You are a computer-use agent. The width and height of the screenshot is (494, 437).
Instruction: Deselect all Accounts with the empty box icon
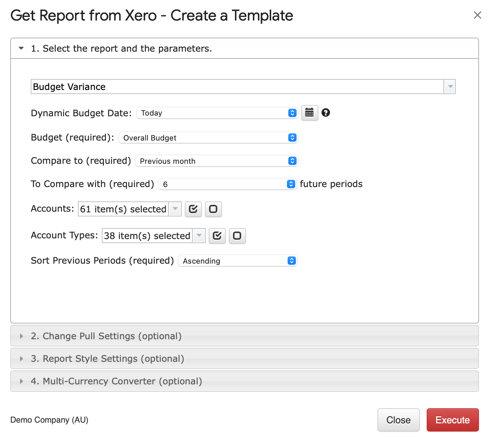tap(213, 209)
